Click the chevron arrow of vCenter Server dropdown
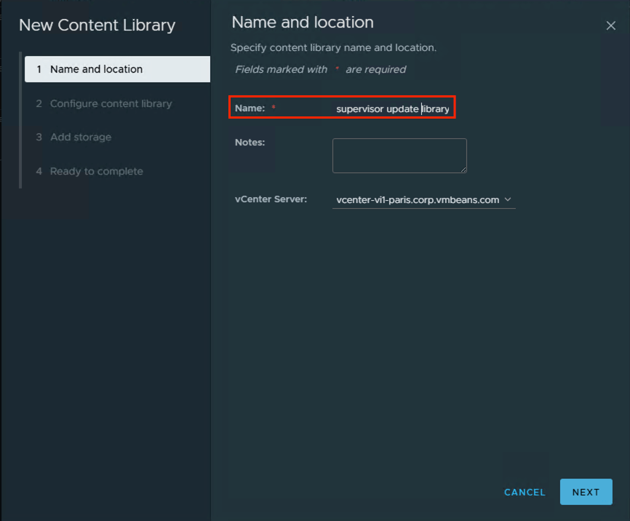This screenshot has width=630, height=521. [508, 199]
